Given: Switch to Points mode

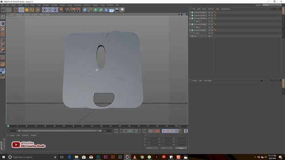Looking at the screenshot, I should (3, 40).
